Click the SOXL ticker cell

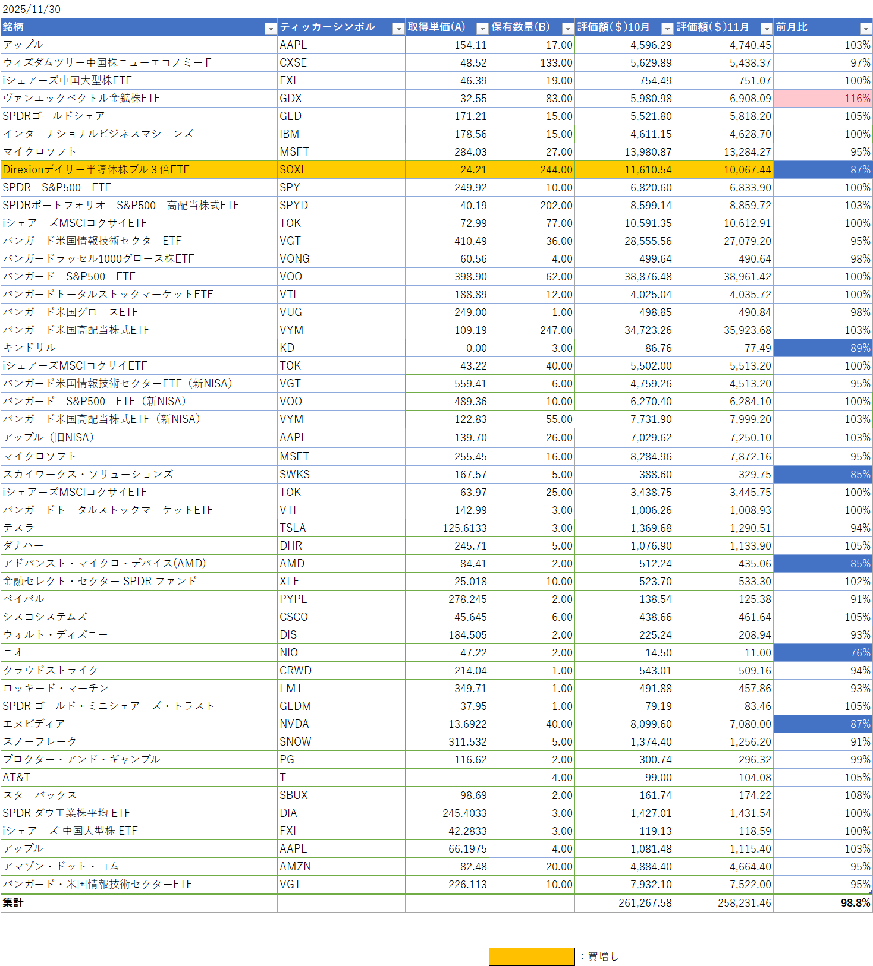(x=341, y=170)
